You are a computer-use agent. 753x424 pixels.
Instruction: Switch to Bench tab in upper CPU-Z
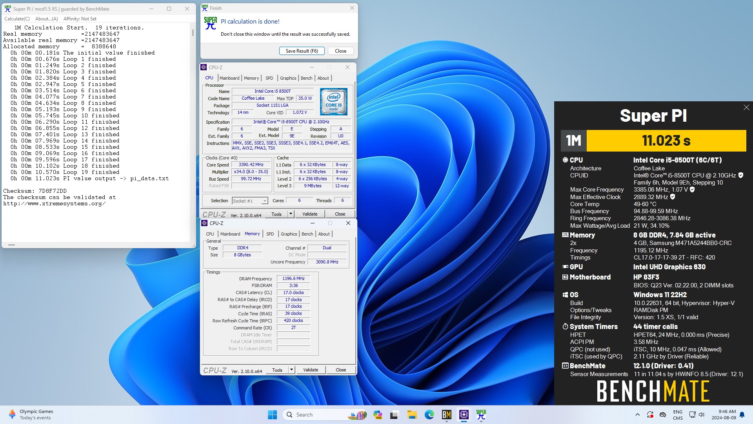coord(306,78)
